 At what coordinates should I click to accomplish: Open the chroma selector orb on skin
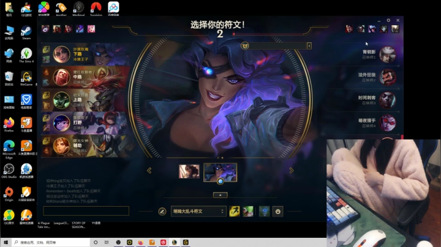(x=221, y=182)
